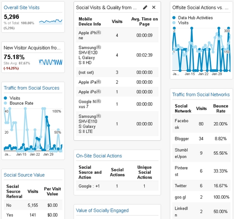Open the On-Site Social Actions title link
Image resolution: width=234 pixels, height=219 pixels.
coord(99,156)
